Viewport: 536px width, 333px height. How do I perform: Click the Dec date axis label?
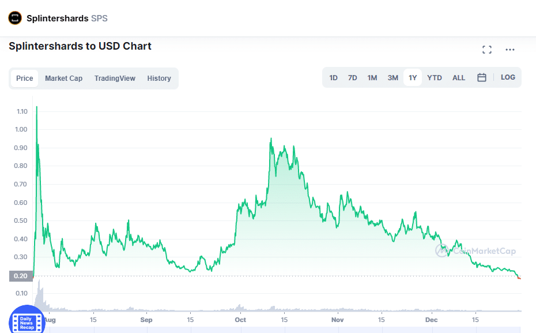coord(432,320)
